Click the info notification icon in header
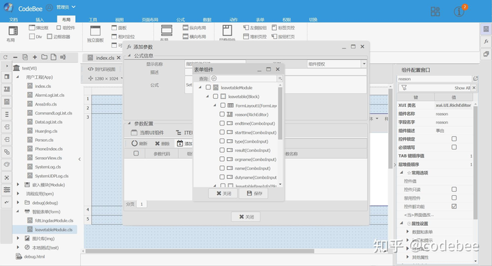The height and width of the screenshot is (266, 492). (x=459, y=12)
